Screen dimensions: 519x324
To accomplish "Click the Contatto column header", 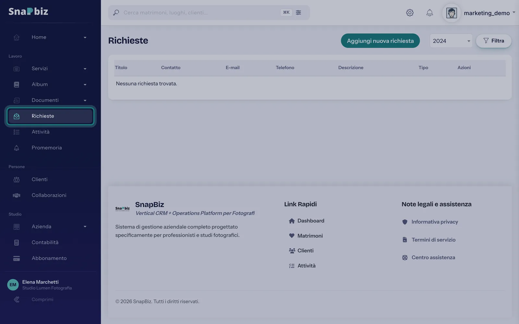I will (171, 68).
